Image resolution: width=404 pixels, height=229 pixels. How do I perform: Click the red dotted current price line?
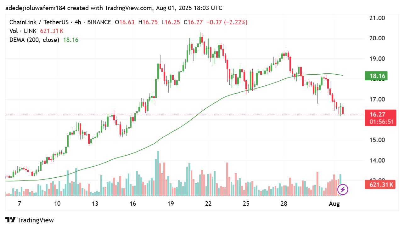182,114
